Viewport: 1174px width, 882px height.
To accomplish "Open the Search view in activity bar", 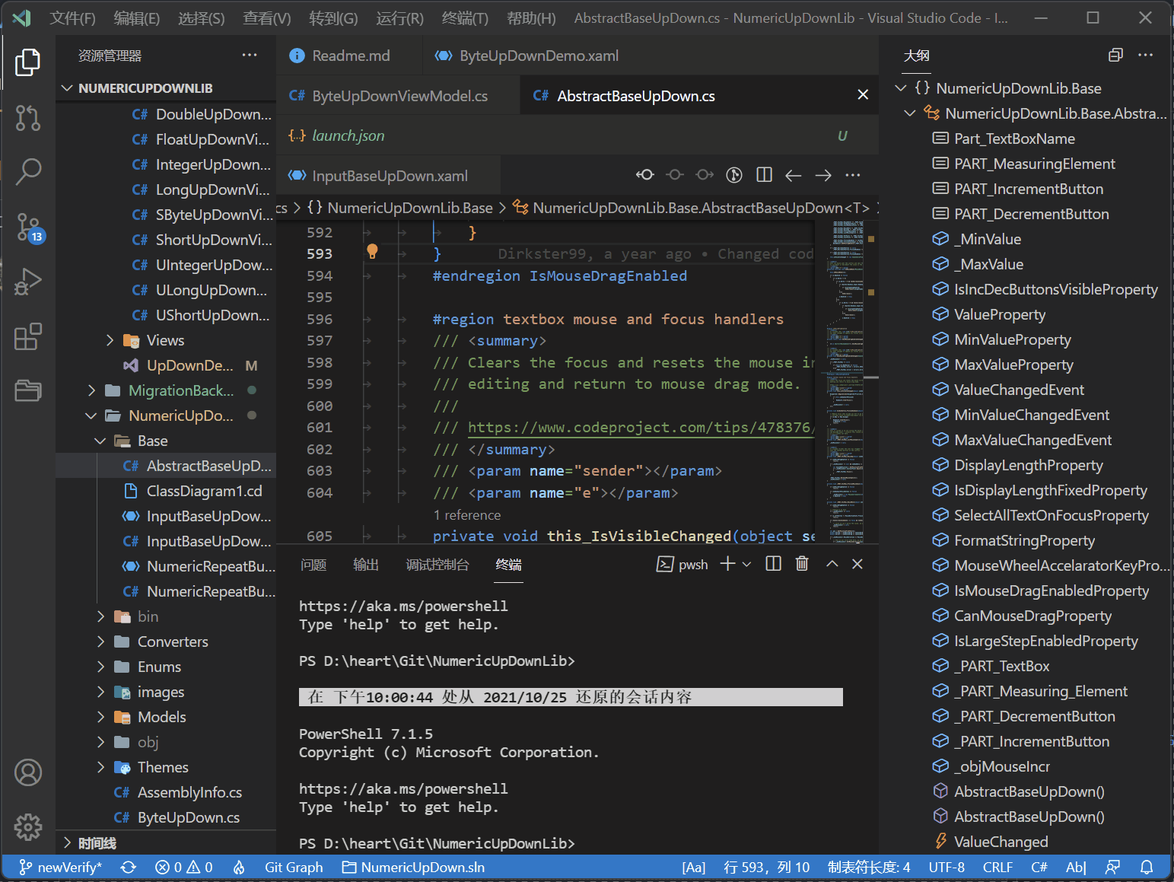I will (x=28, y=172).
